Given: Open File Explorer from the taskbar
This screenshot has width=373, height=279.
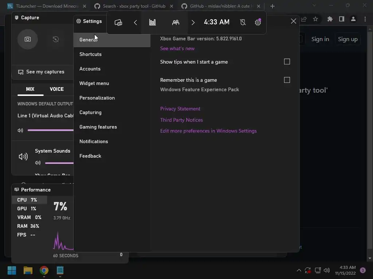Looking at the screenshot, I should [28, 270].
